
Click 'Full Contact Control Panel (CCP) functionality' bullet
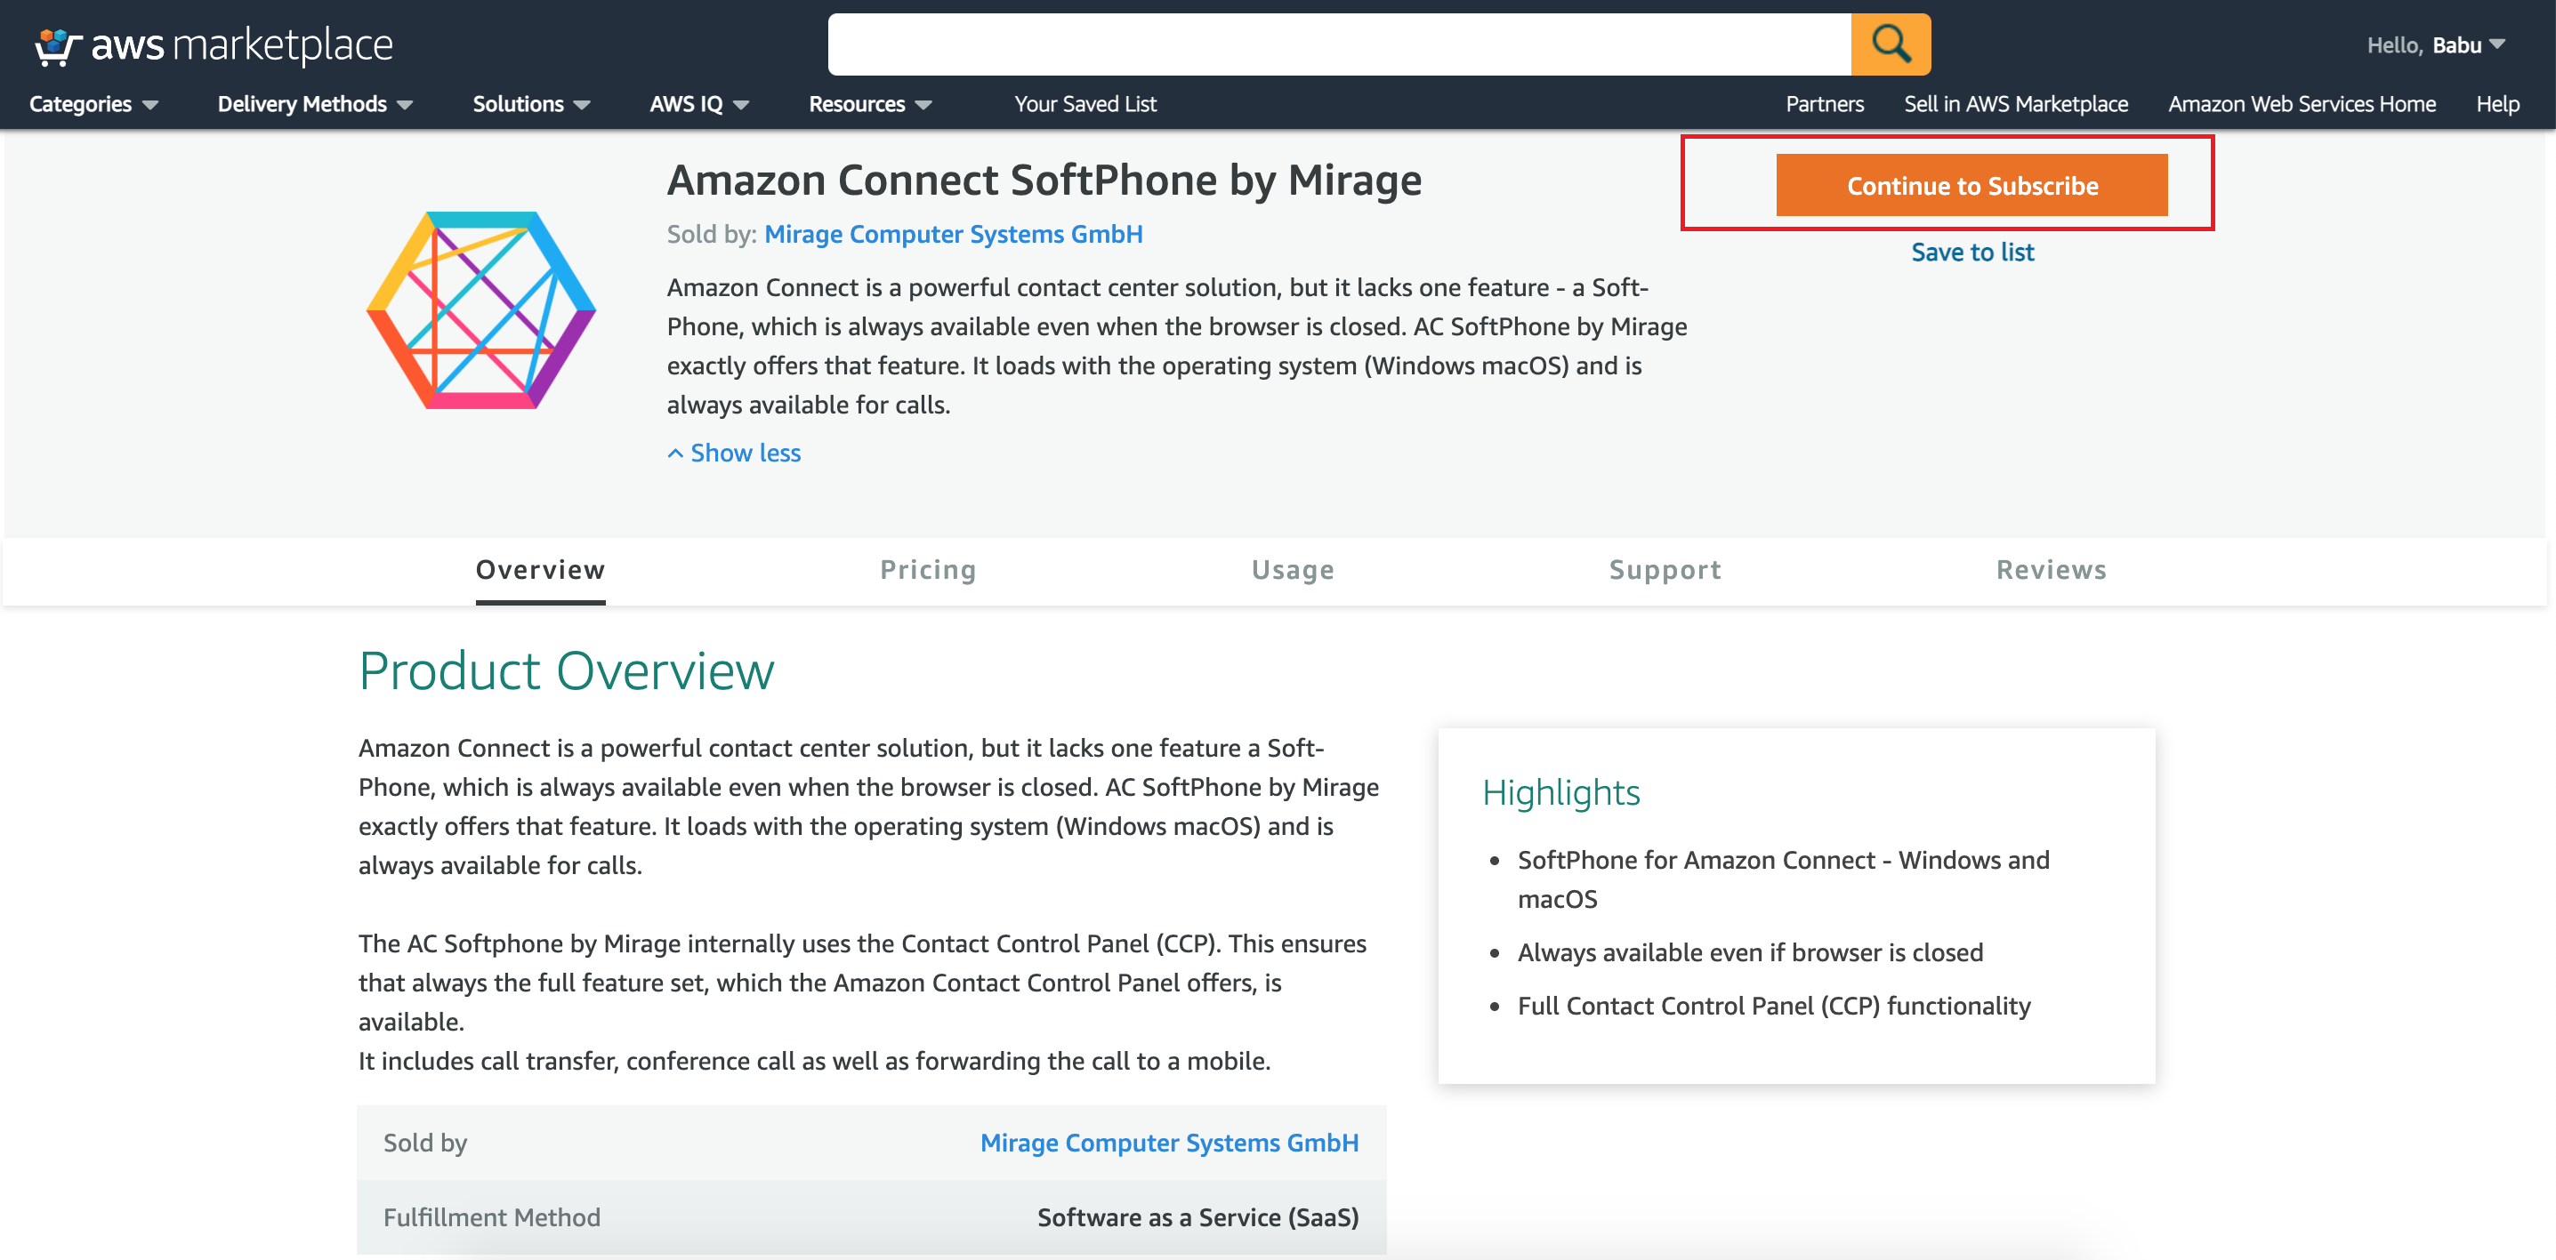point(1773,1007)
